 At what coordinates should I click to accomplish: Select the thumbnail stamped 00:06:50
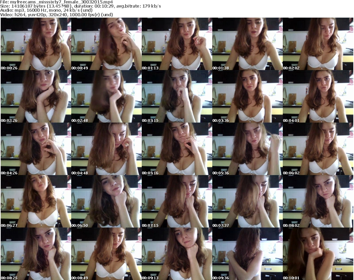coord(106,201)
